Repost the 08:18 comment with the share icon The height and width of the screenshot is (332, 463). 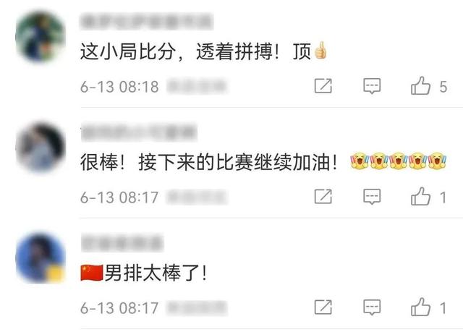(323, 86)
